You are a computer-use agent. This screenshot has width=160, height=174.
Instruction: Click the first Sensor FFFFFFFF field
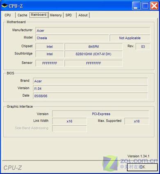(x=50, y=63)
